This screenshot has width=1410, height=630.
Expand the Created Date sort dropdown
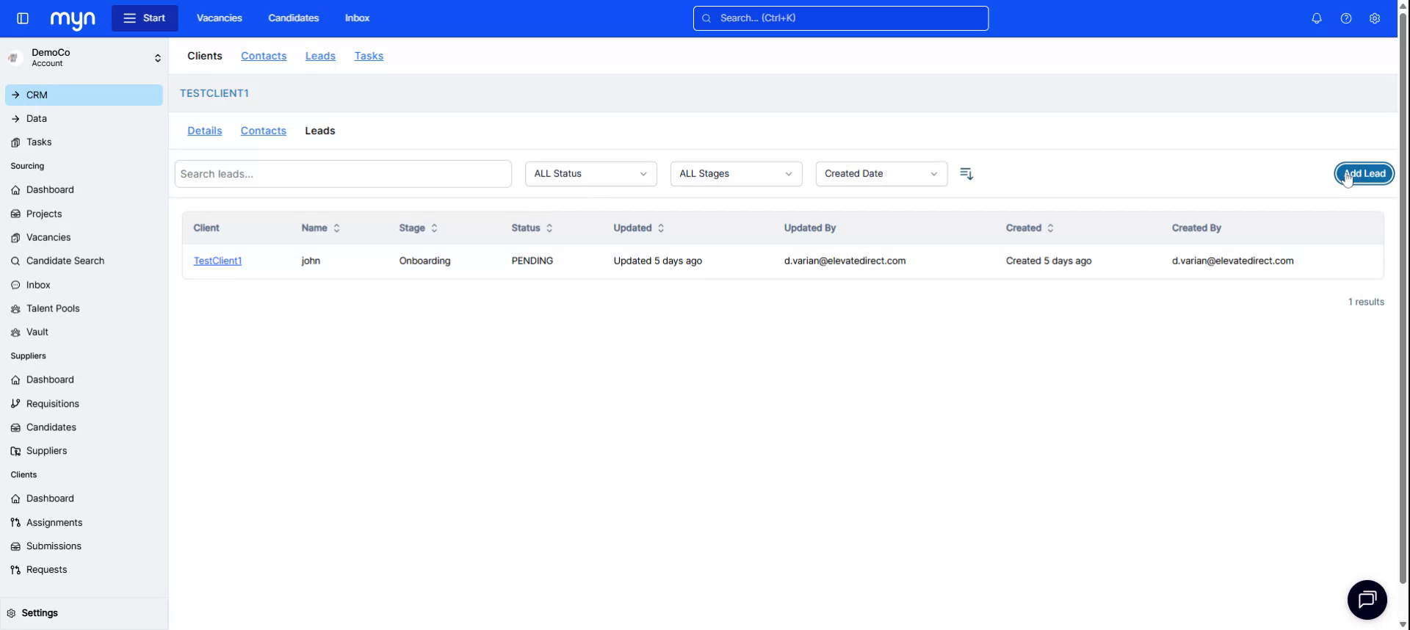click(881, 174)
